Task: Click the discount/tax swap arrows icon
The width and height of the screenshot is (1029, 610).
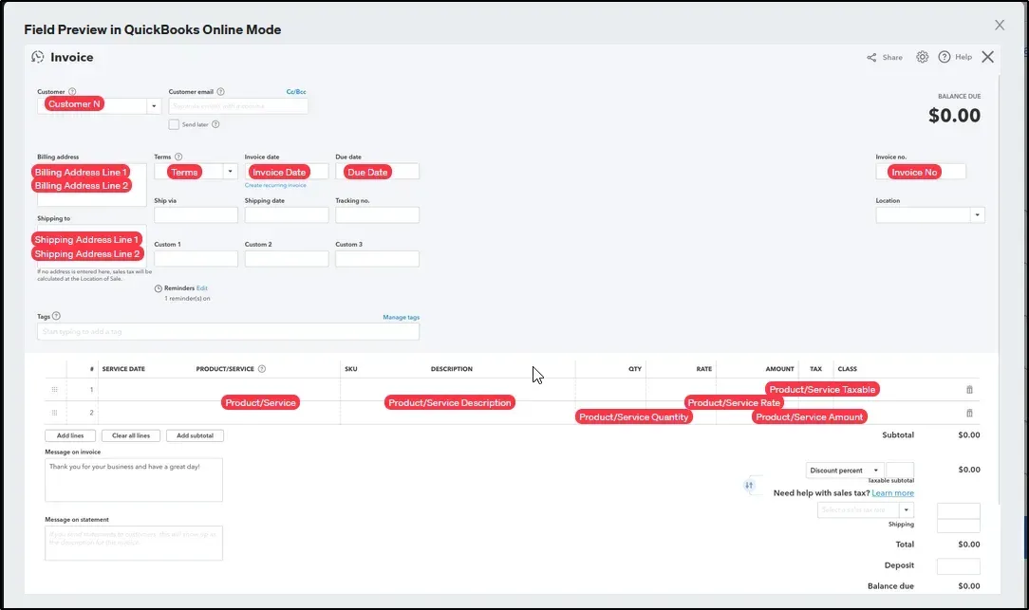Action: coord(749,486)
